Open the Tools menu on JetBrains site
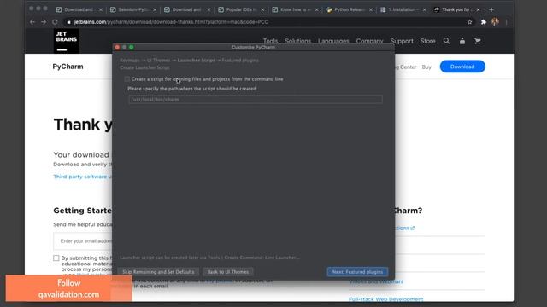 tap(270, 41)
